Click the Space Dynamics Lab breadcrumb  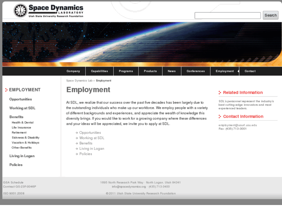tap(79, 81)
